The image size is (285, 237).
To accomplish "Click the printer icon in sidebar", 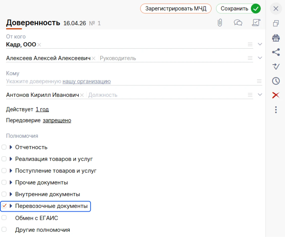I will click(276, 38).
